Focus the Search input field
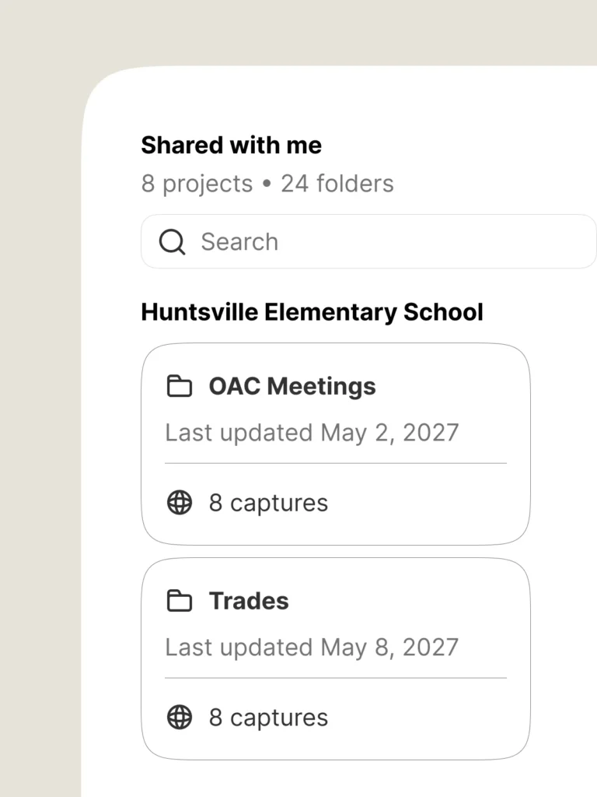The image size is (597, 797). tap(389, 242)
